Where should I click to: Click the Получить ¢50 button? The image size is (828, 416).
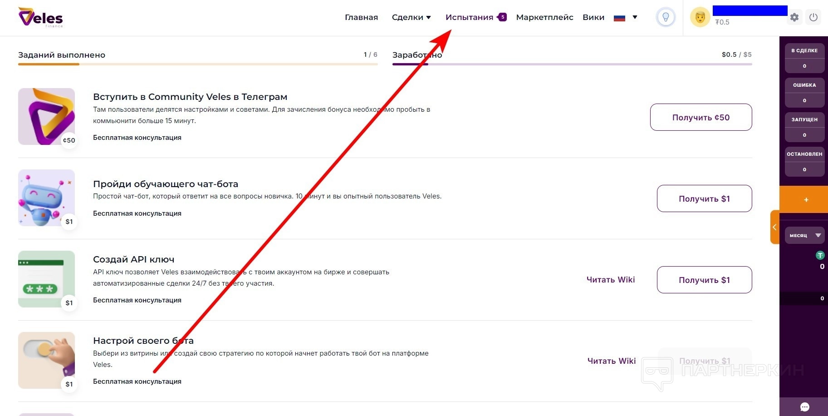(x=701, y=117)
